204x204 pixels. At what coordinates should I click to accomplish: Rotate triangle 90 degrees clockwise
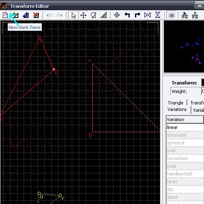[x=137, y=15]
